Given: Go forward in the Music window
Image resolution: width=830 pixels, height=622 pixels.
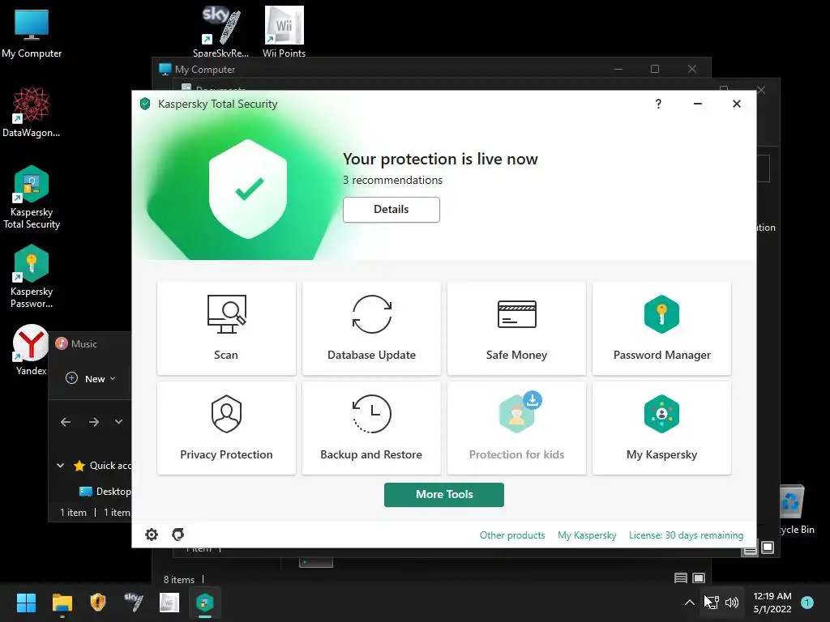Looking at the screenshot, I should point(94,422).
